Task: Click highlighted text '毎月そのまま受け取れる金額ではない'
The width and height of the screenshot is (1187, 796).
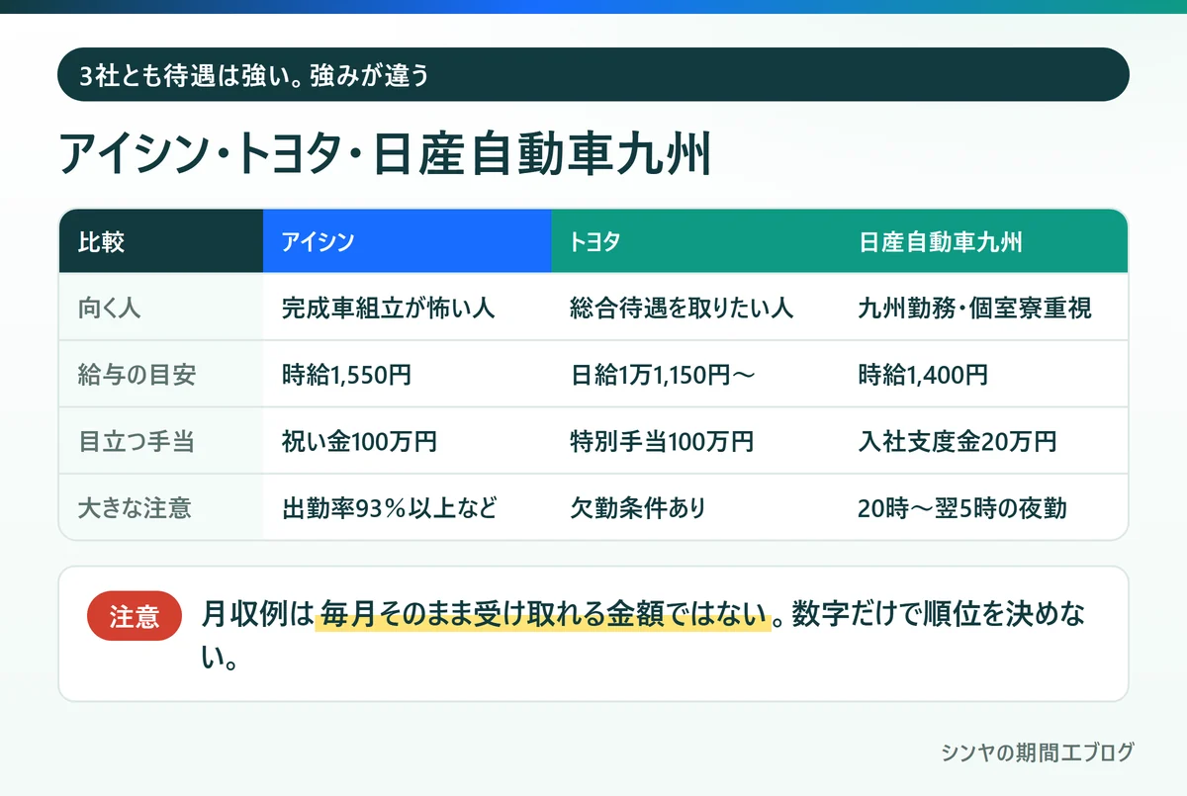Action: (543, 615)
